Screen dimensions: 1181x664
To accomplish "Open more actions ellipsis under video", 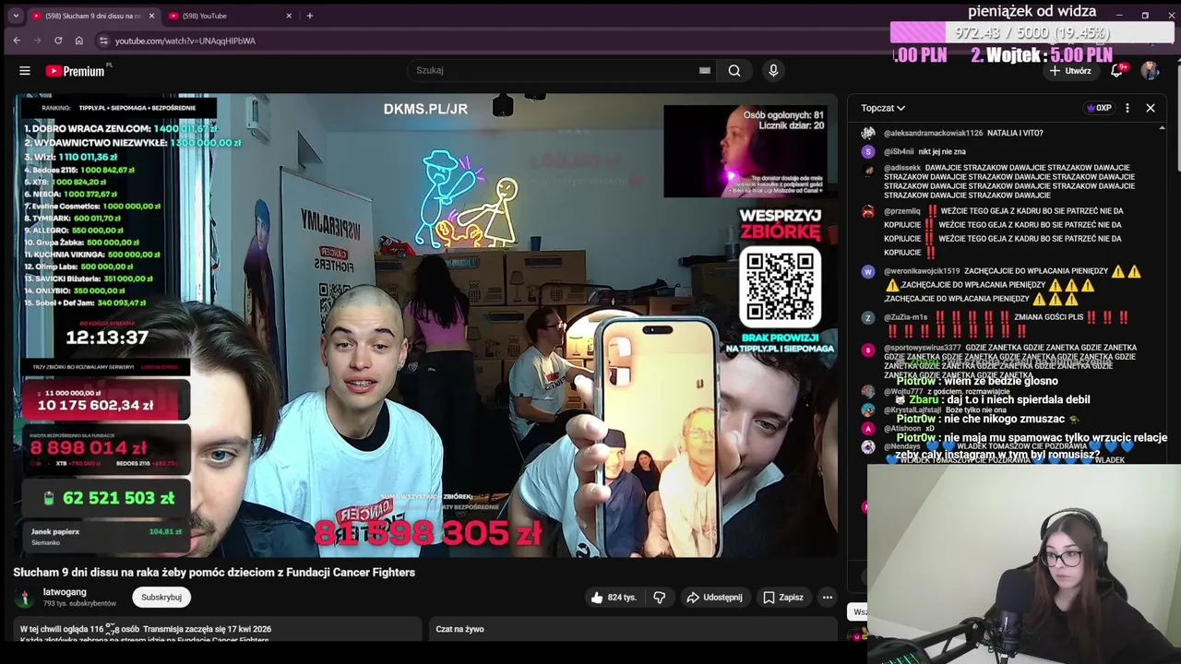I will [x=828, y=598].
